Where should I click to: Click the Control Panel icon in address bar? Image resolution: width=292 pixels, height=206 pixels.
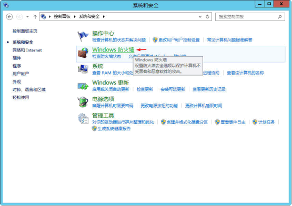tap(43, 17)
